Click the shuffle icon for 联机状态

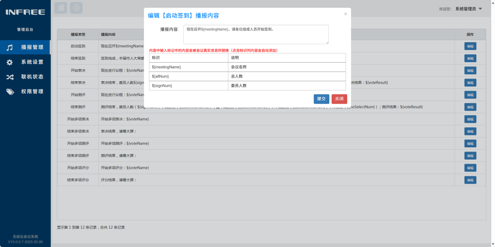(x=10, y=77)
